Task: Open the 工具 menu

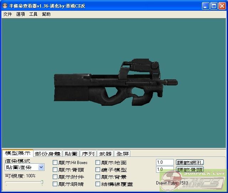Action: 33,14
